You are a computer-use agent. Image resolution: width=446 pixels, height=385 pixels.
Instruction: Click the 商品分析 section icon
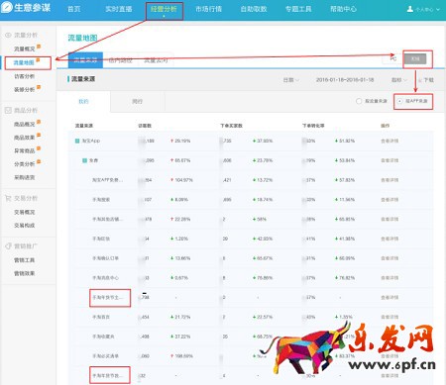click(8, 110)
